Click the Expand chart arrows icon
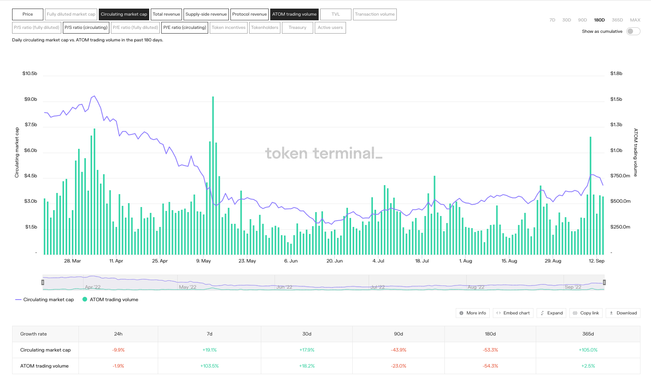Screen dimensions: 651x382 (542, 313)
